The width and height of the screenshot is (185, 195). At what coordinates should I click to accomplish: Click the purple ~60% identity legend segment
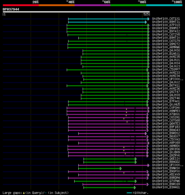[92, 5]
